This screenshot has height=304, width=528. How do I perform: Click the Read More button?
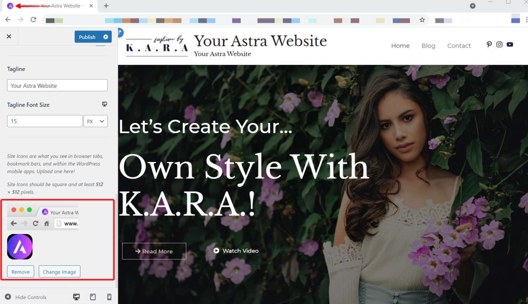tap(154, 251)
